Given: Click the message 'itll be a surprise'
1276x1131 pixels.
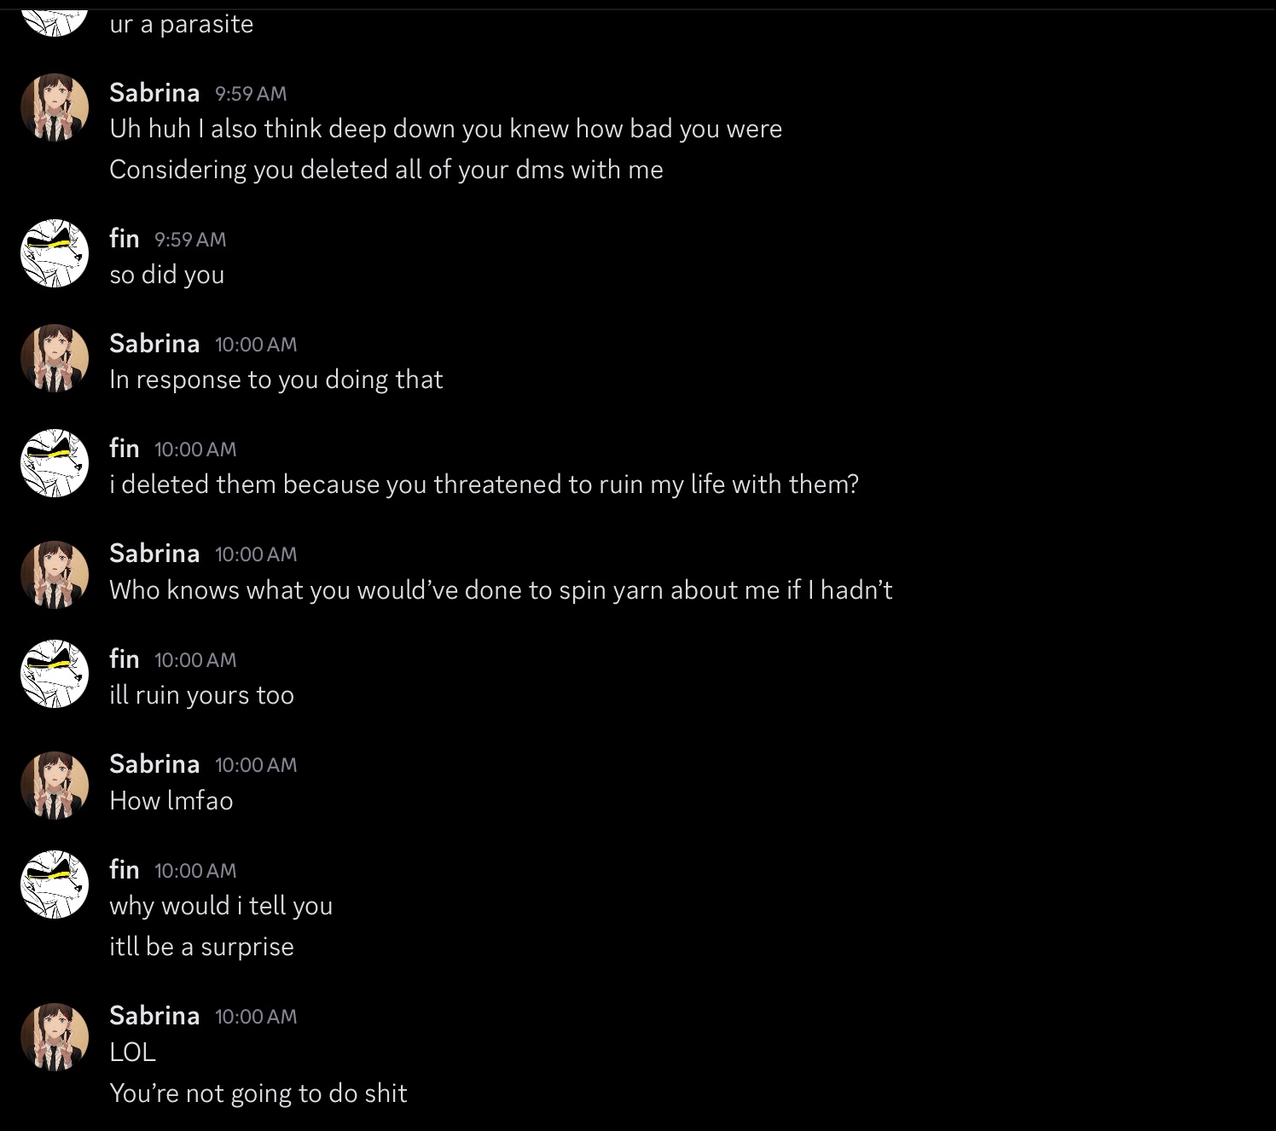Looking at the screenshot, I should (201, 947).
